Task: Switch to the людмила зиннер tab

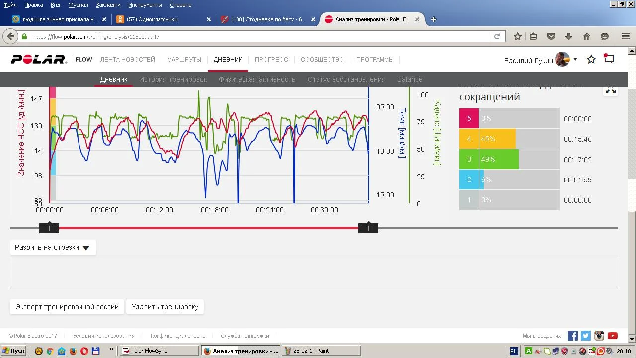Action: pos(60,19)
